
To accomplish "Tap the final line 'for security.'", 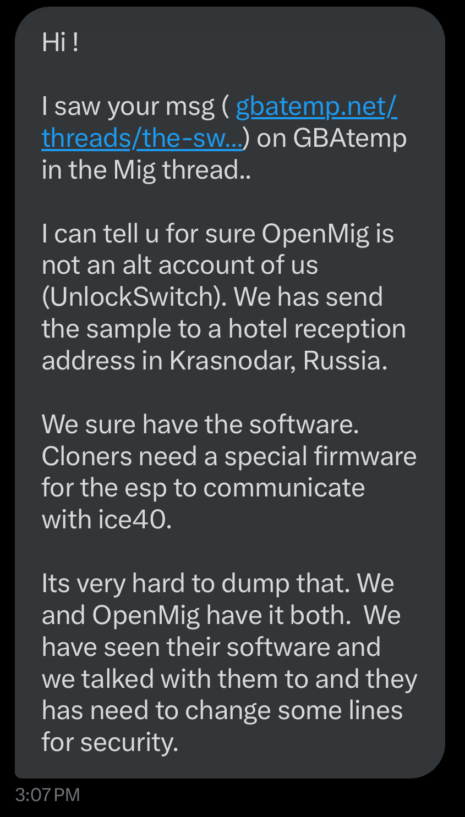I will 110,742.
